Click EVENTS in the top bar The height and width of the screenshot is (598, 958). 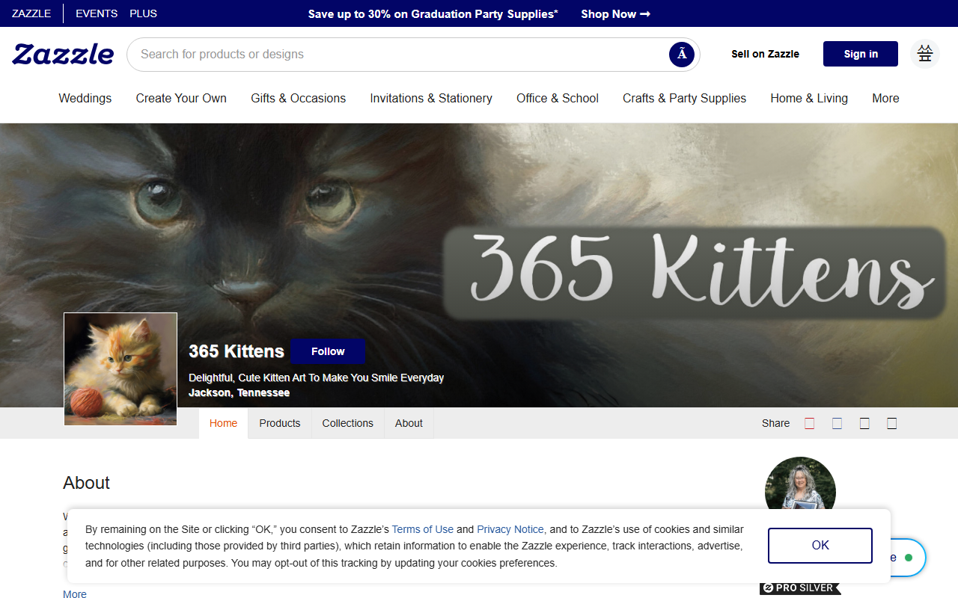coord(97,13)
